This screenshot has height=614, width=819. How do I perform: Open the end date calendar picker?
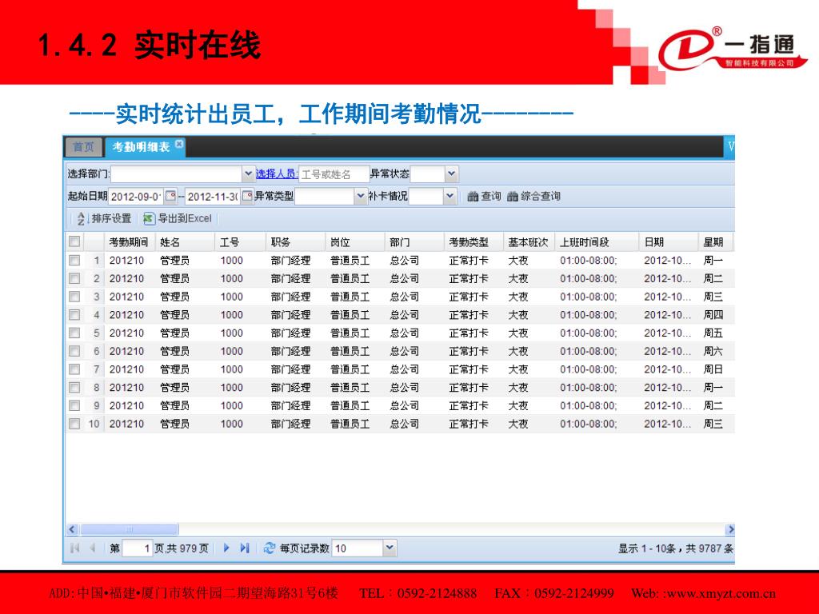tap(247, 197)
